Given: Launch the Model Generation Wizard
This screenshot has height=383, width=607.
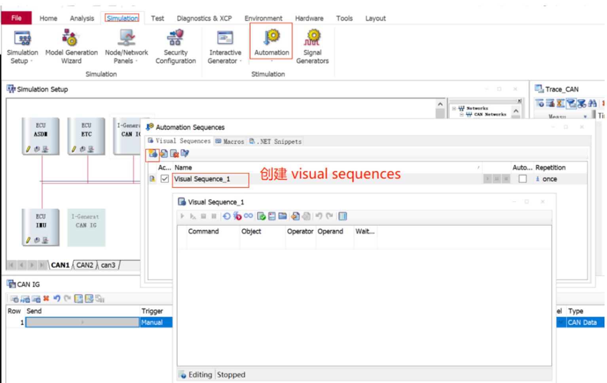Looking at the screenshot, I should 71,47.
